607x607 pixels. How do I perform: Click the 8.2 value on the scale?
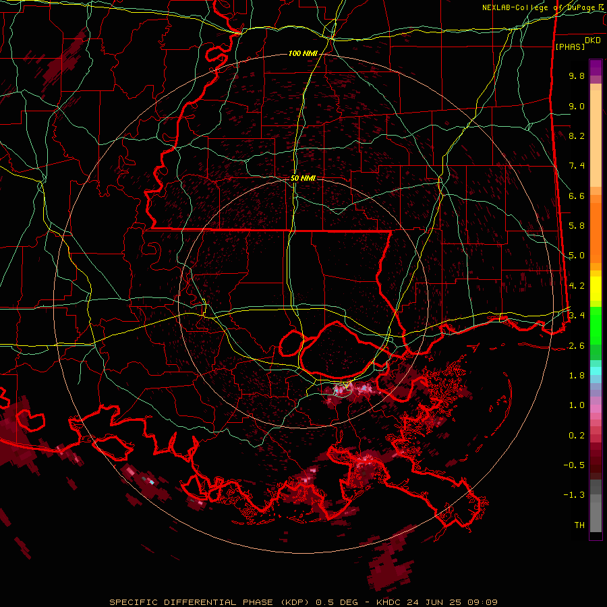[x=577, y=136]
